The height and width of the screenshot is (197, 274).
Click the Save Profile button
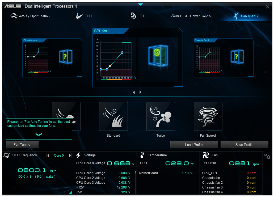coord(244,145)
